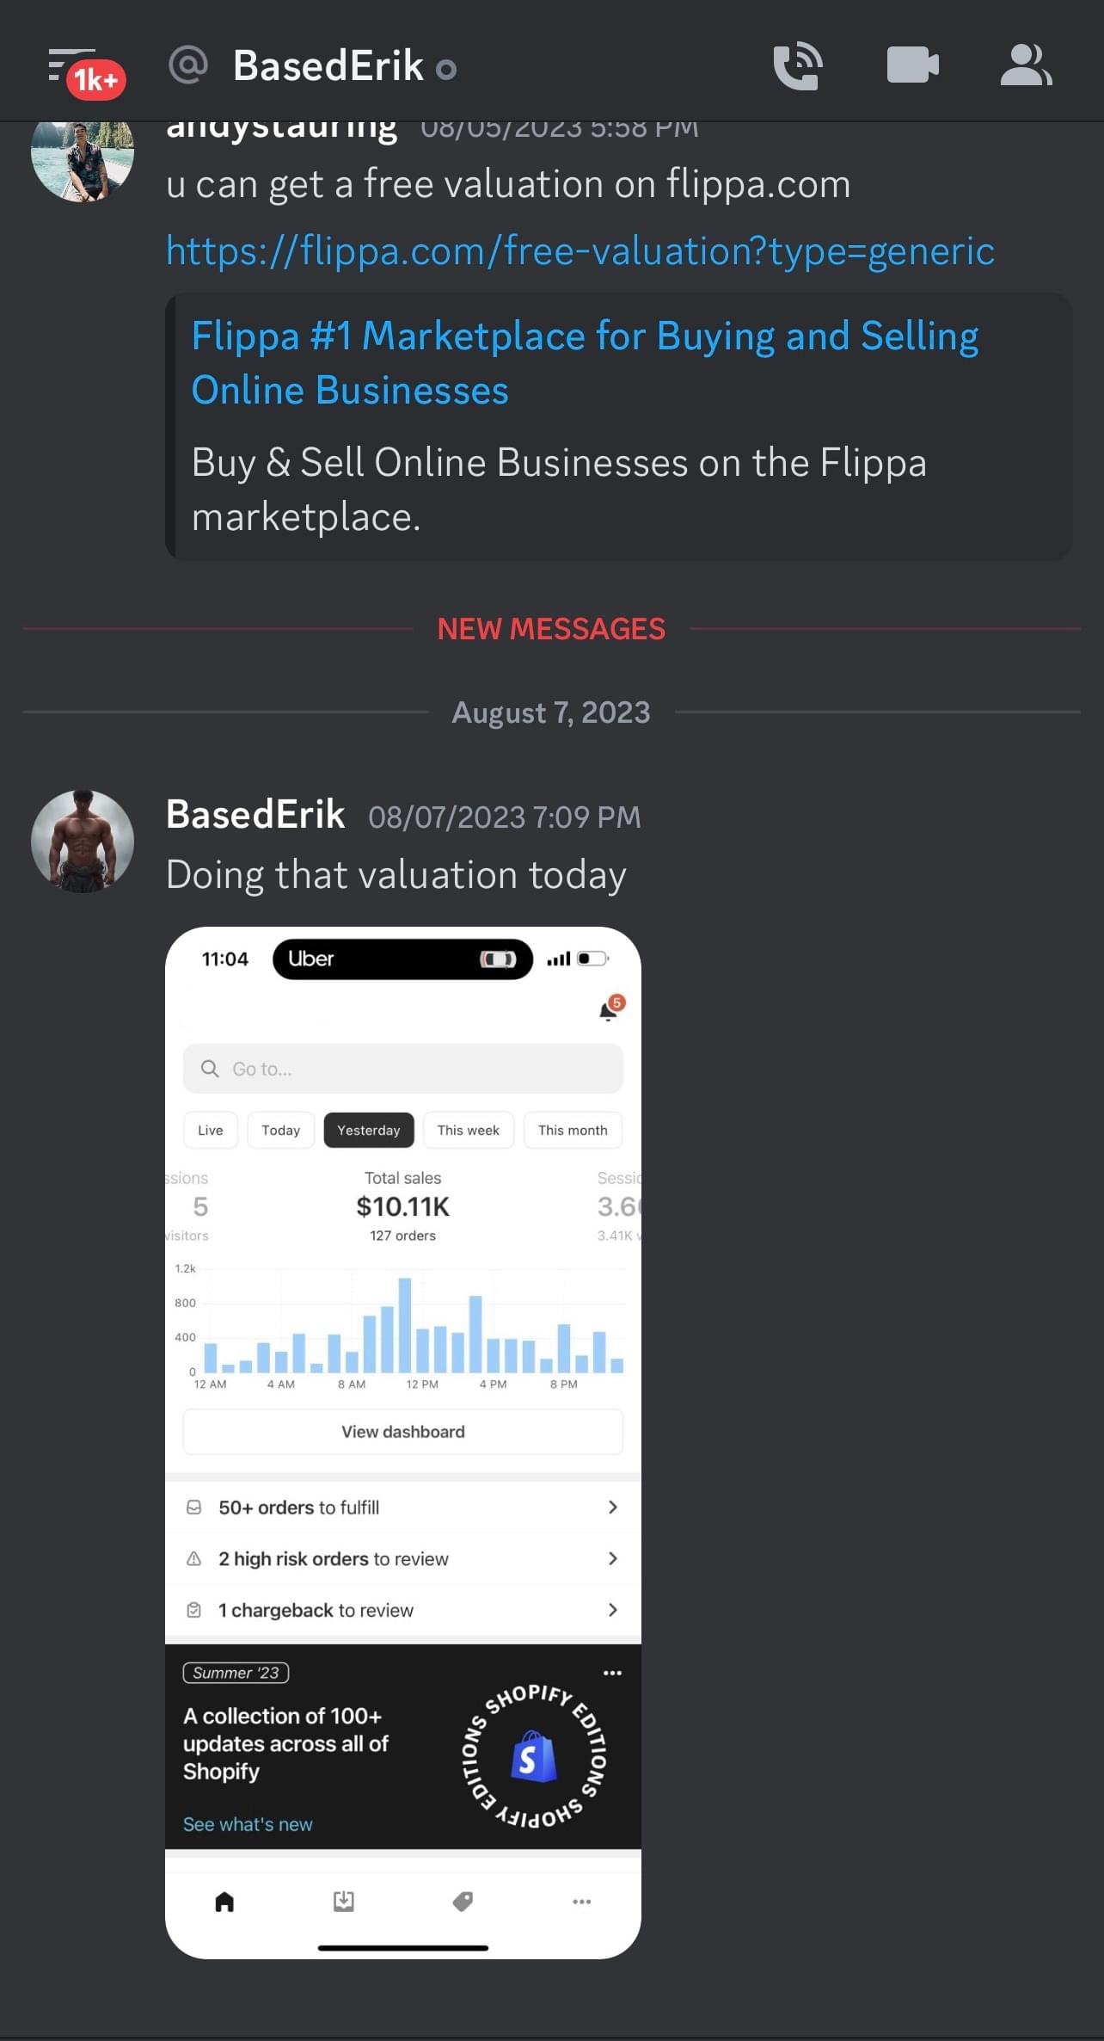Select the Yesterday filter chip

(x=368, y=1131)
